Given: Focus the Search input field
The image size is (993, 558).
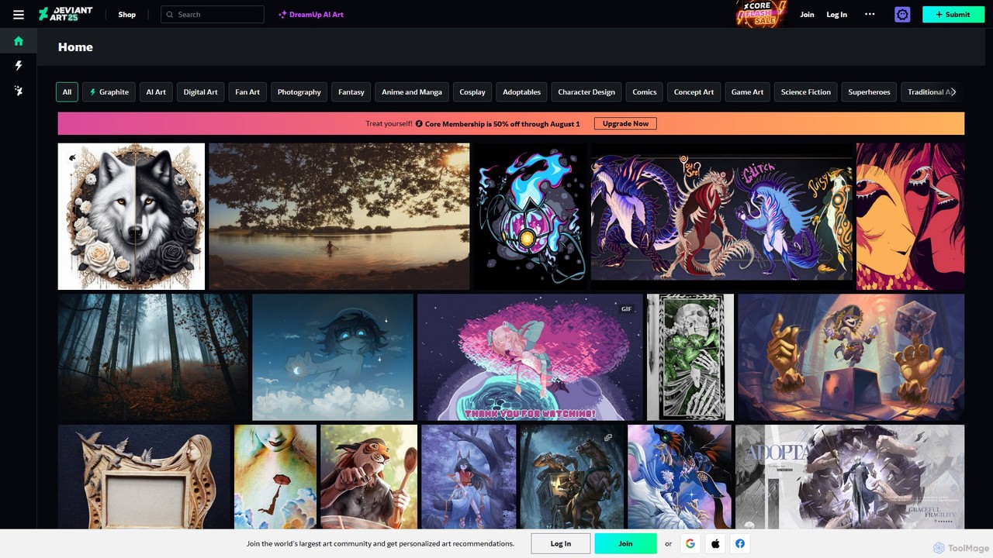Looking at the screenshot, I should pyautogui.click(x=217, y=15).
